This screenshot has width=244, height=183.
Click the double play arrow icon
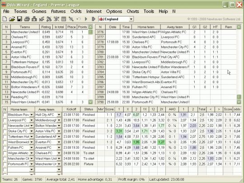94,19
